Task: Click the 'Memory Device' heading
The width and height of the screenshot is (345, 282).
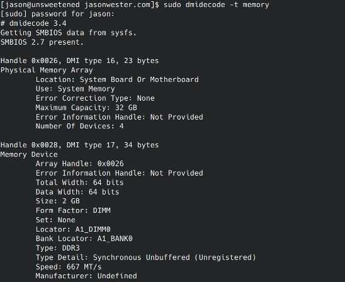Action: click(x=29, y=154)
